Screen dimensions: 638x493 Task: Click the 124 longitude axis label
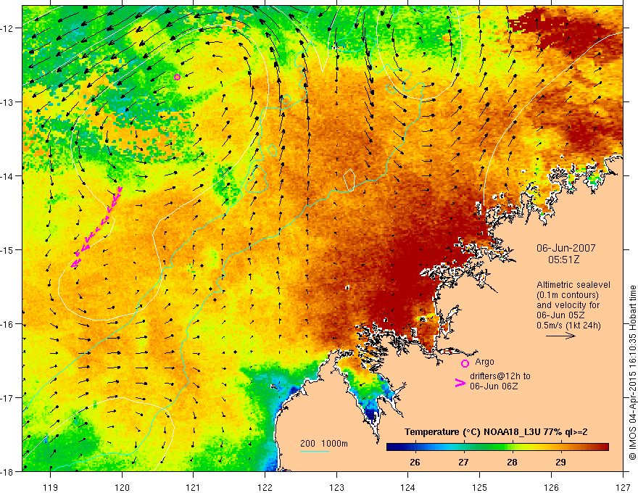408,487
